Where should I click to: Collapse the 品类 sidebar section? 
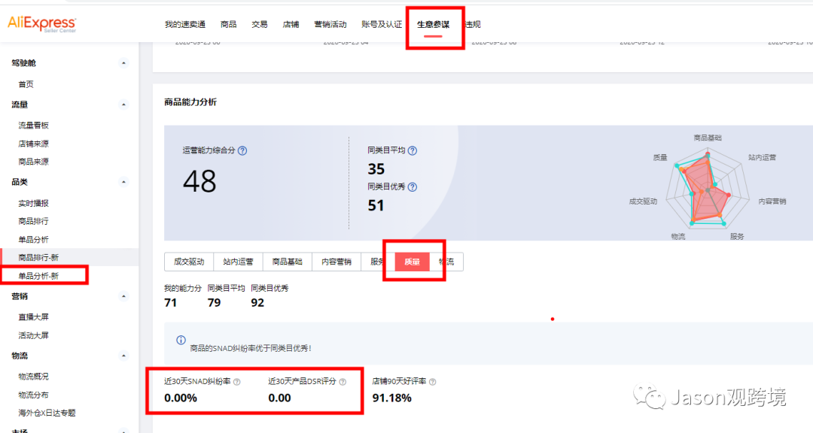point(124,182)
